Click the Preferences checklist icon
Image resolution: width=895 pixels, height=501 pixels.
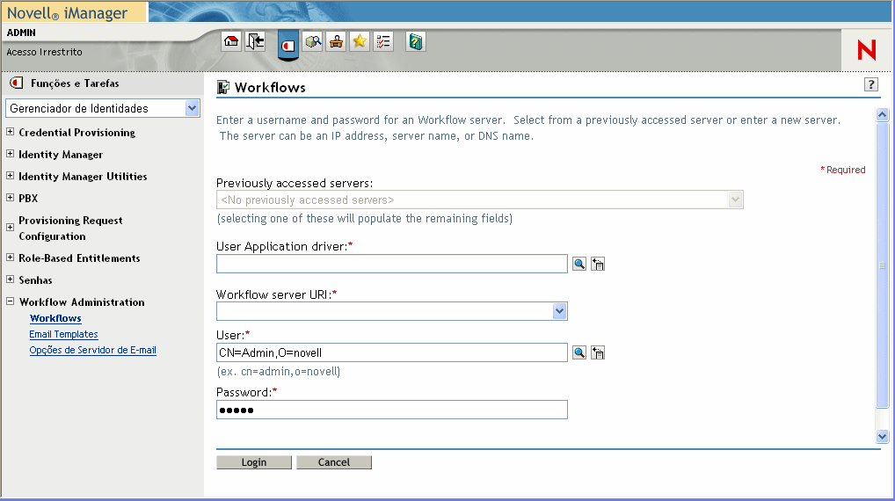tap(383, 41)
